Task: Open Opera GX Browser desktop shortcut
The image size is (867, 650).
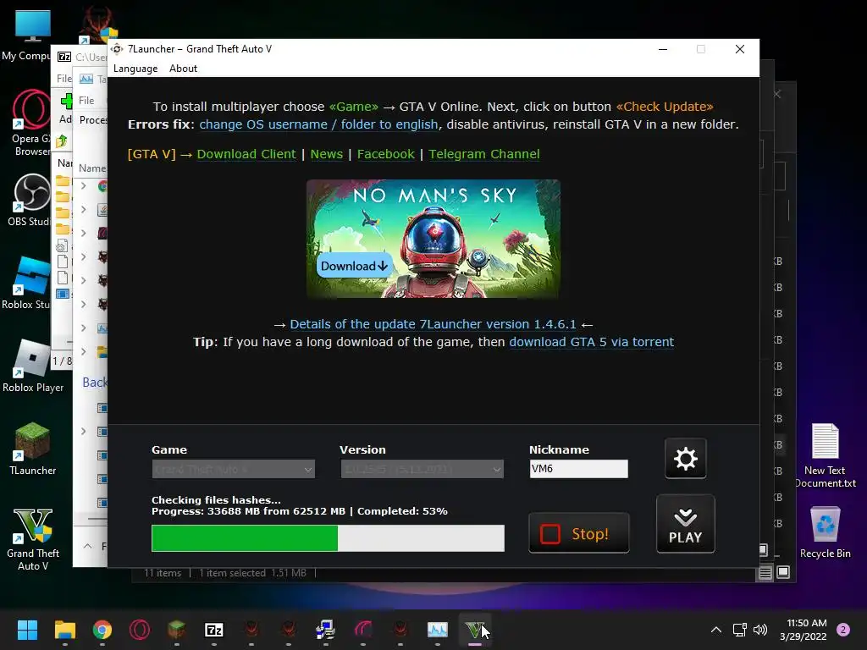Action: pos(30,123)
